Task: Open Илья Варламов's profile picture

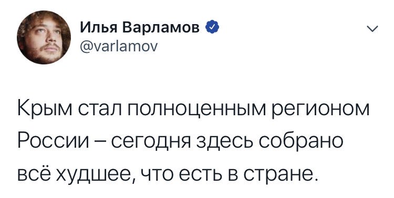Action: point(44,37)
